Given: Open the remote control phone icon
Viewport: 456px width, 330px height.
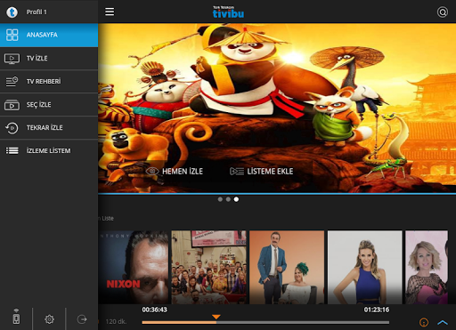Looking at the screenshot, I should (16, 317).
